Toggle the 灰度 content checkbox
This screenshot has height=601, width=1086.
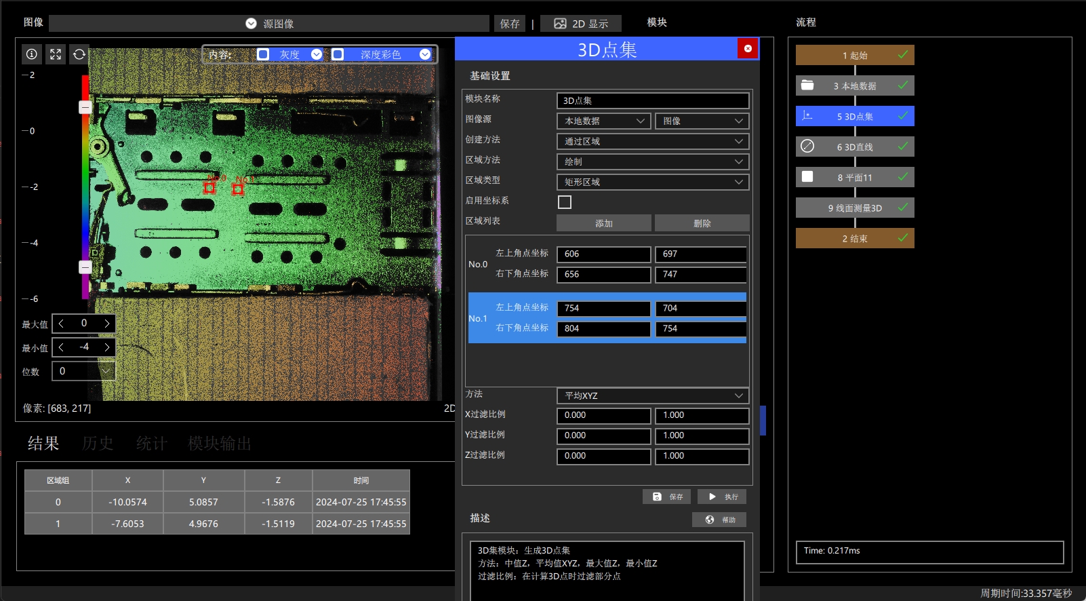pyautogui.click(x=263, y=54)
